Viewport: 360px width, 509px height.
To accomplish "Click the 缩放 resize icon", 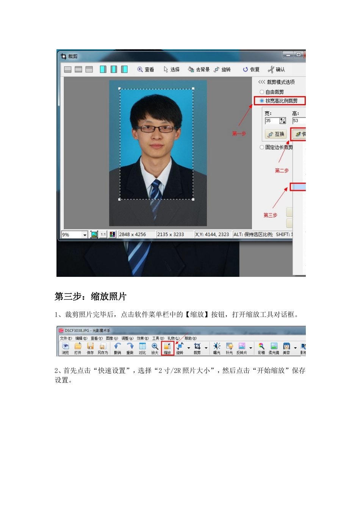I will [x=167, y=348].
